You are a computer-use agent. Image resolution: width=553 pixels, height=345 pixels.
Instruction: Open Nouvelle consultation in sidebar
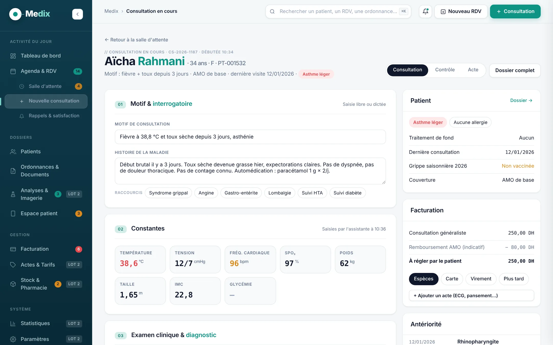[x=46, y=101]
